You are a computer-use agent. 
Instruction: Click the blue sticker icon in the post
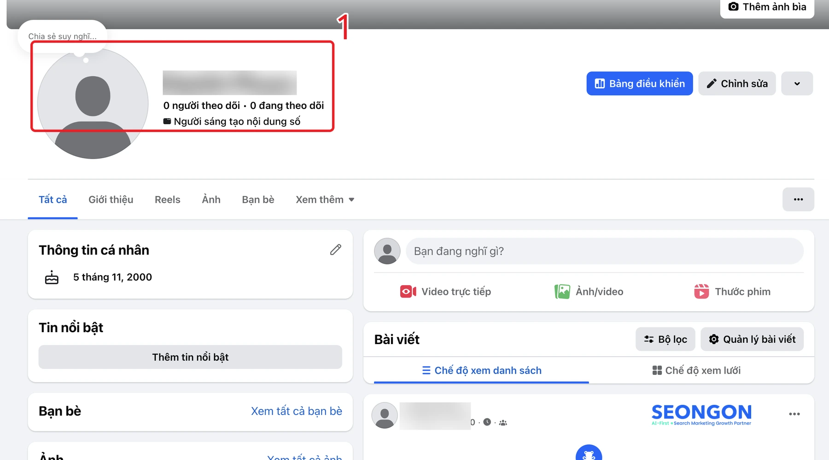click(589, 453)
